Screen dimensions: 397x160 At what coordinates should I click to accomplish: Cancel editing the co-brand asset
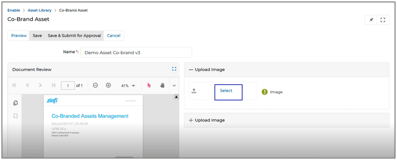pyautogui.click(x=113, y=36)
